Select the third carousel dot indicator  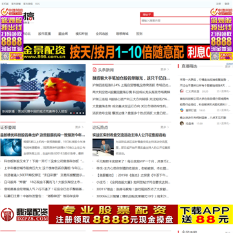(x=77, y=113)
